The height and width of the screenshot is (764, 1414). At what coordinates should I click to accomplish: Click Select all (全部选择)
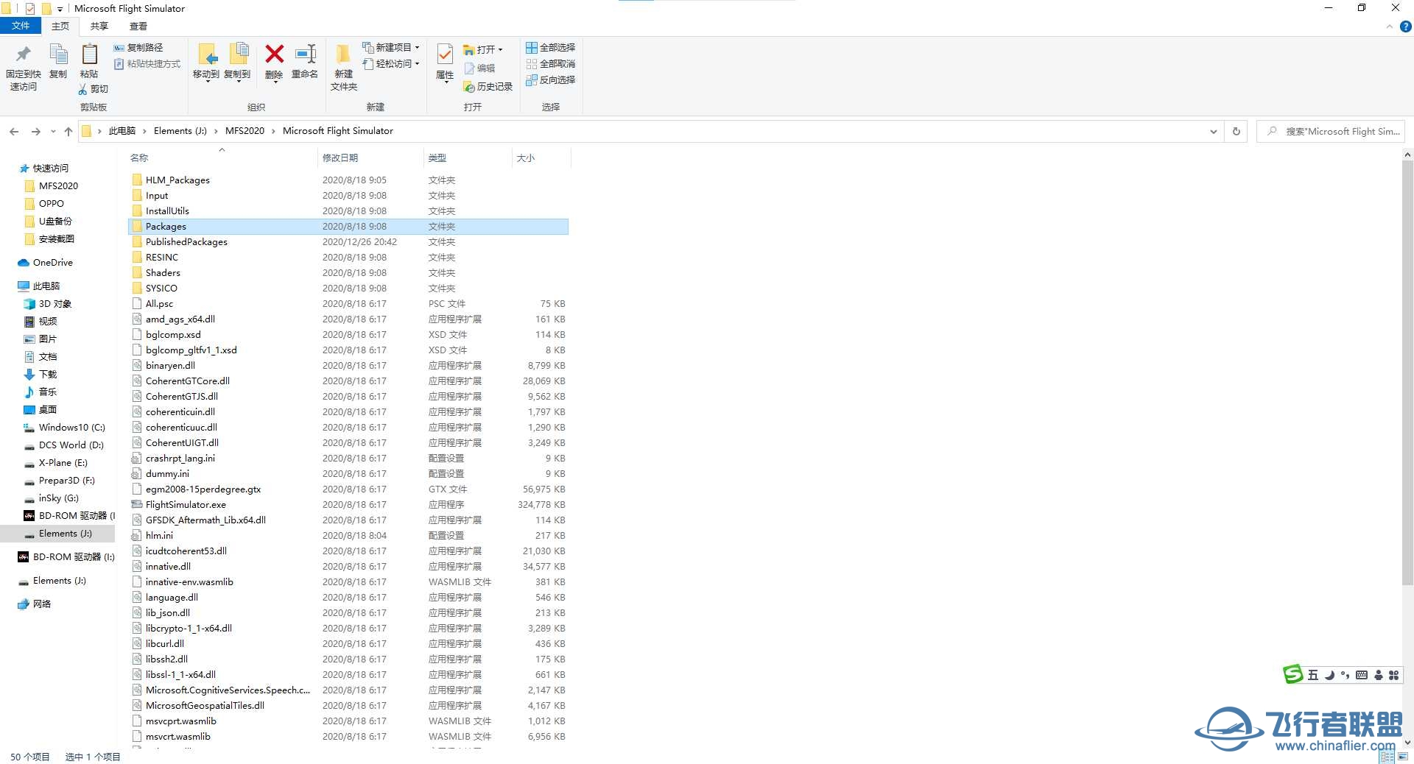[x=550, y=47]
